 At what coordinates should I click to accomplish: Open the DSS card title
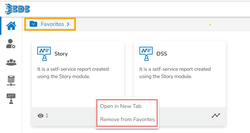click(162, 54)
